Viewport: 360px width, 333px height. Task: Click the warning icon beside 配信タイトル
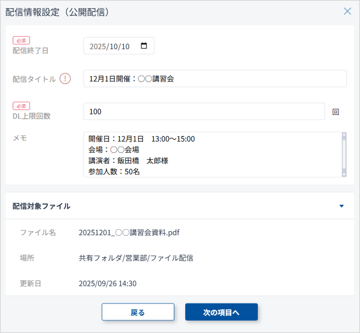65,79
